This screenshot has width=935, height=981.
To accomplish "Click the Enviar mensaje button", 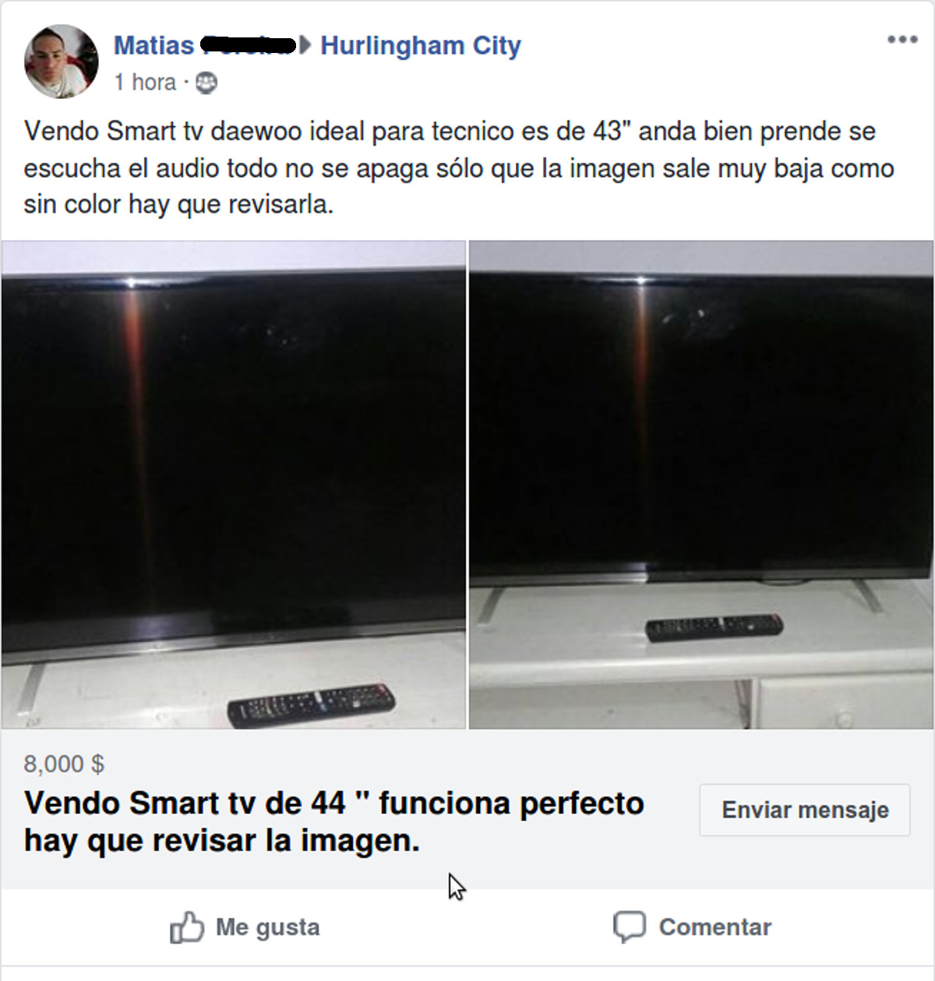I will [x=805, y=810].
